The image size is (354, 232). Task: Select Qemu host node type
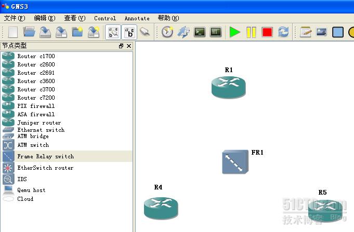pyautogui.click(x=67, y=190)
